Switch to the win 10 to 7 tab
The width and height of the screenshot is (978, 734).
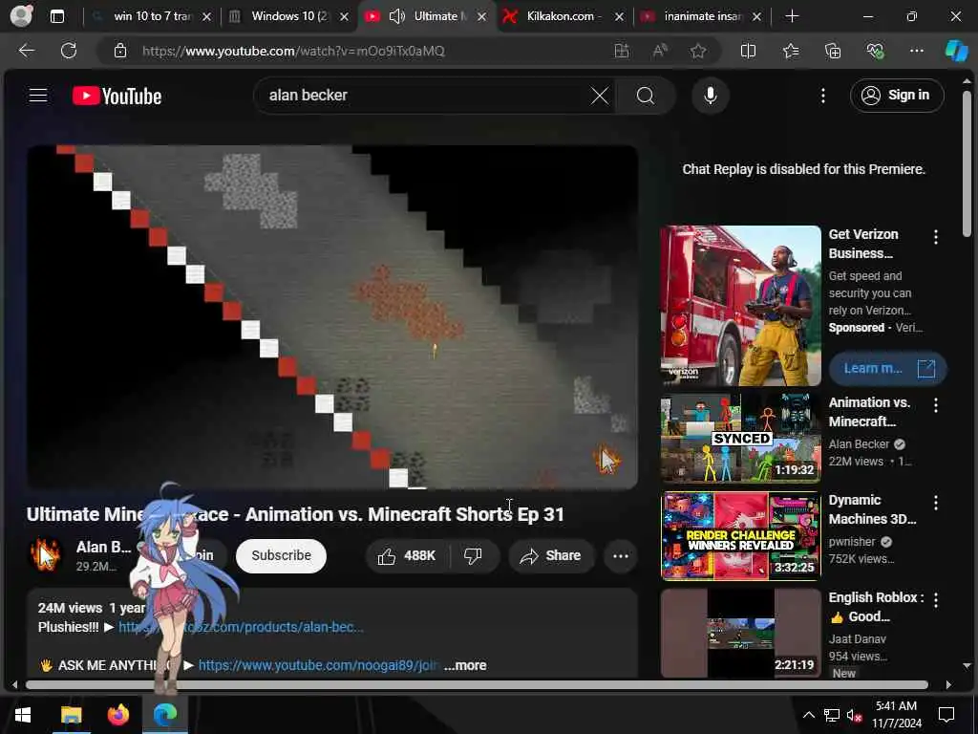152,16
